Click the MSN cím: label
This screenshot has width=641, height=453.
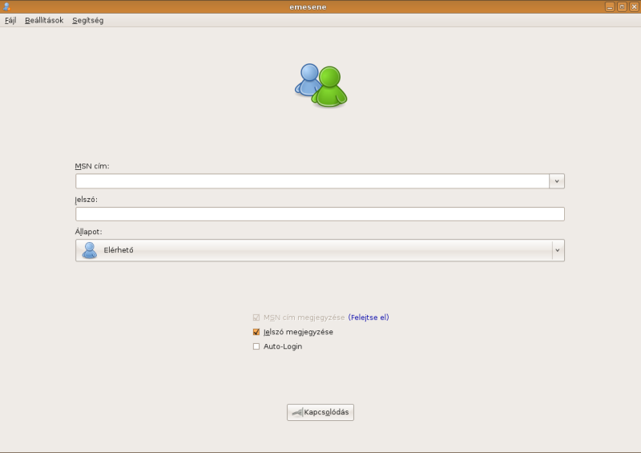click(x=92, y=166)
